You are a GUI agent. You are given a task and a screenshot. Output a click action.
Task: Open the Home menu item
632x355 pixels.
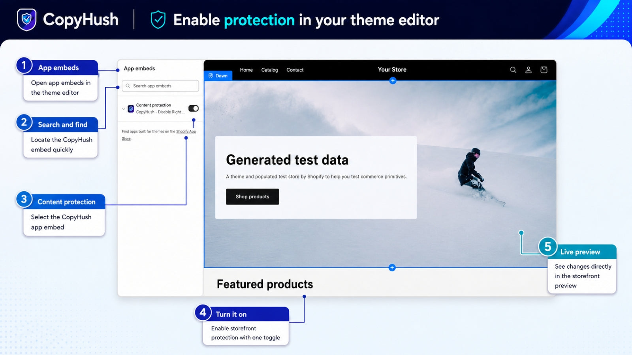click(x=246, y=70)
